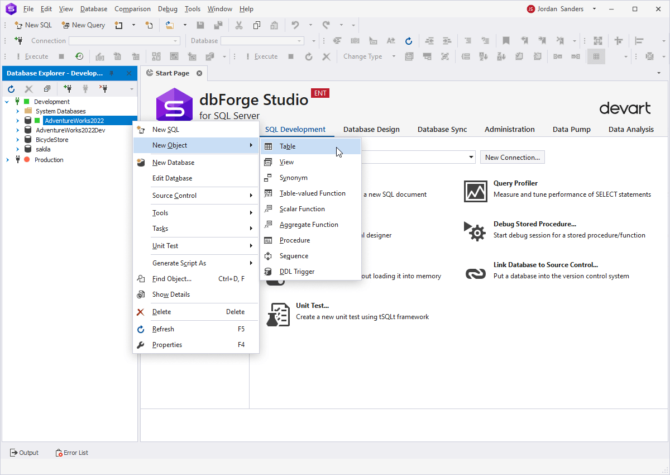Expand the System Databases folder

tap(17, 111)
